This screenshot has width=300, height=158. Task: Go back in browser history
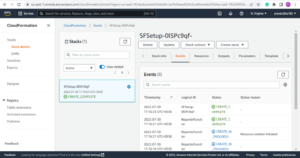tap(5, 4)
